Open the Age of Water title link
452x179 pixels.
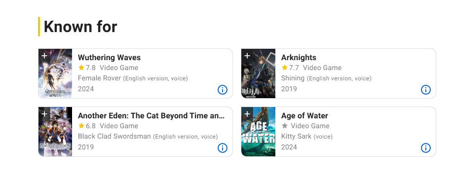coord(304,115)
